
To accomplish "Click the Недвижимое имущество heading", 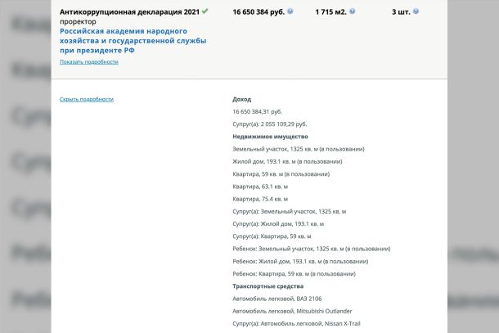I will (270, 137).
